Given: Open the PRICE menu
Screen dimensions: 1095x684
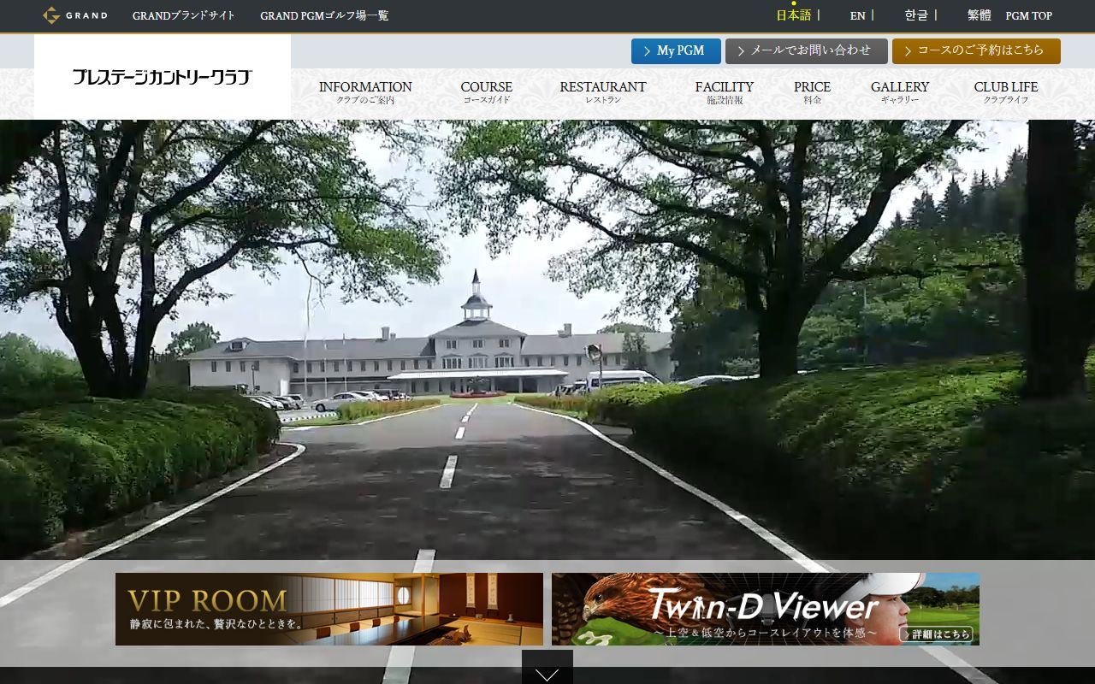Looking at the screenshot, I should tap(812, 92).
